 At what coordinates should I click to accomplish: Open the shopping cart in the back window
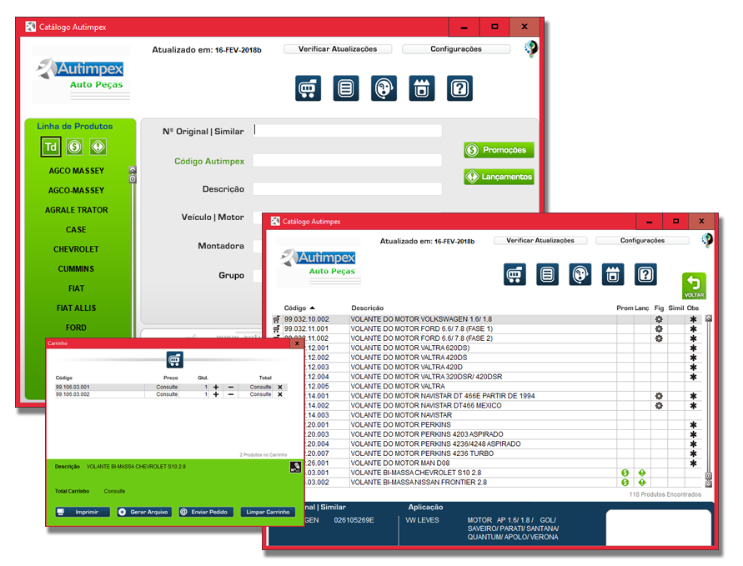point(308,88)
